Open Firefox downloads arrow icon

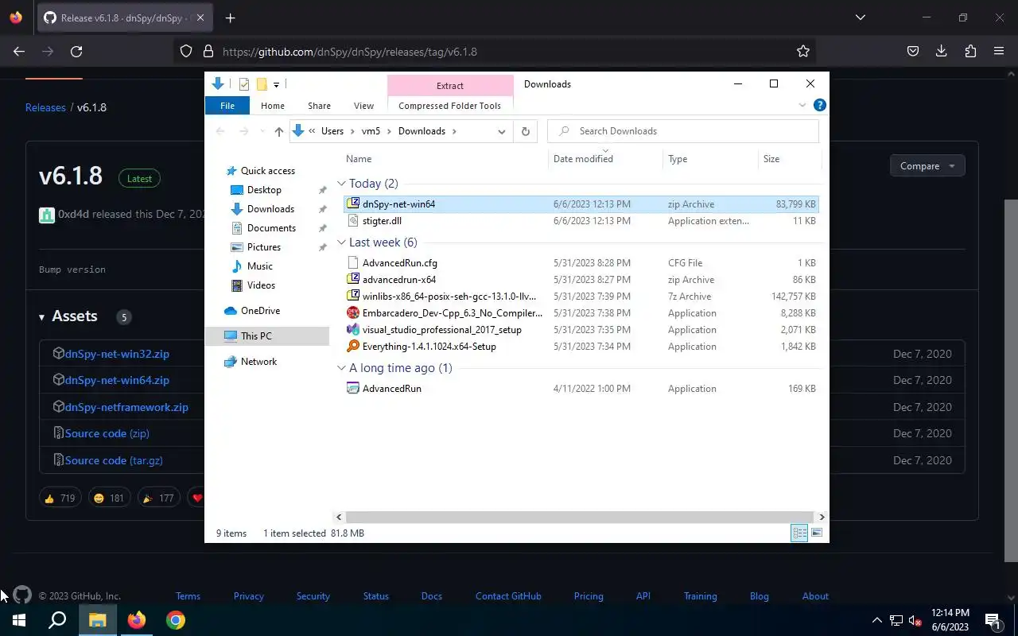(942, 52)
